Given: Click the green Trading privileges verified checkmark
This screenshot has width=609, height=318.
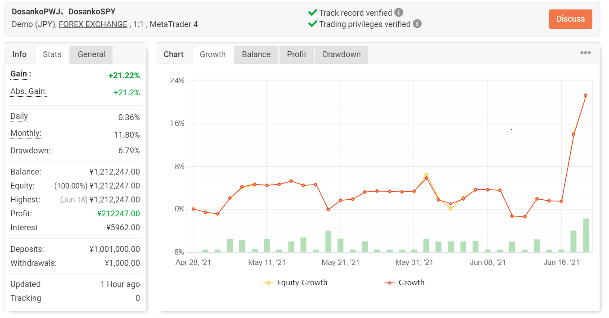Looking at the screenshot, I should 313,24.
